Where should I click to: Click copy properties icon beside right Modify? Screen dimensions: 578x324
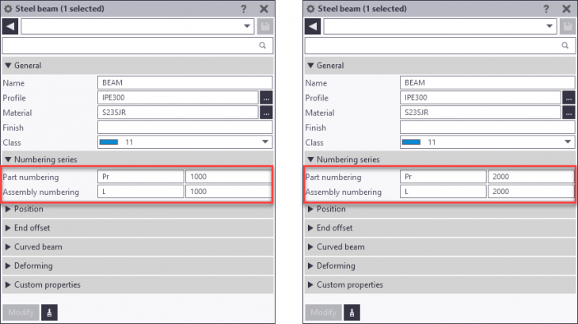click(x=352, y=313)
